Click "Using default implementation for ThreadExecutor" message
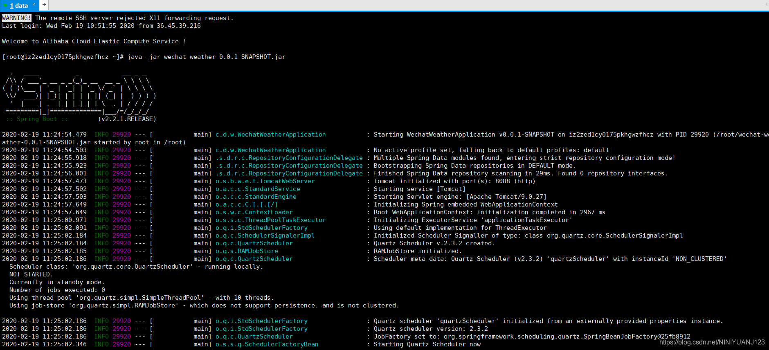This screenshot has height=350, width=769. pos(460,228)
